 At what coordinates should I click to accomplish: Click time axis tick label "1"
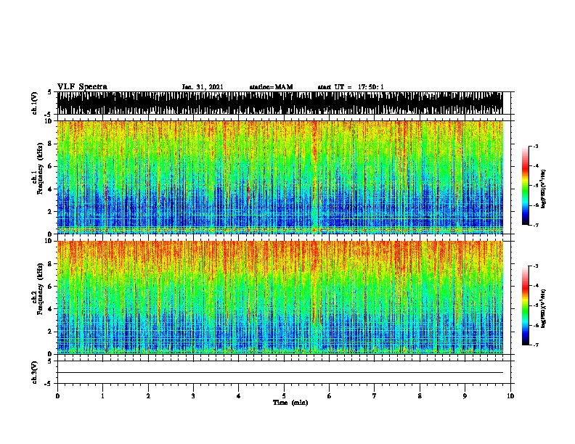(102, 396)
